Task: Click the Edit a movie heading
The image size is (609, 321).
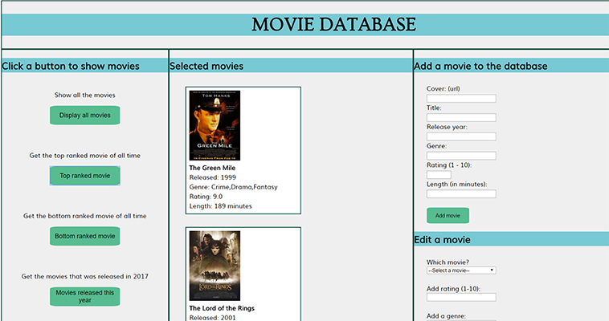Action: point(443,240)
